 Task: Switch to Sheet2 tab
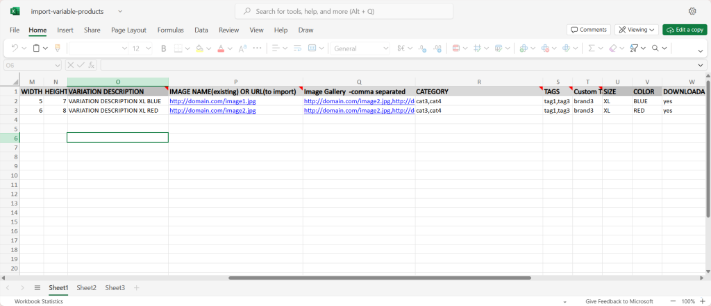[86, 287]
